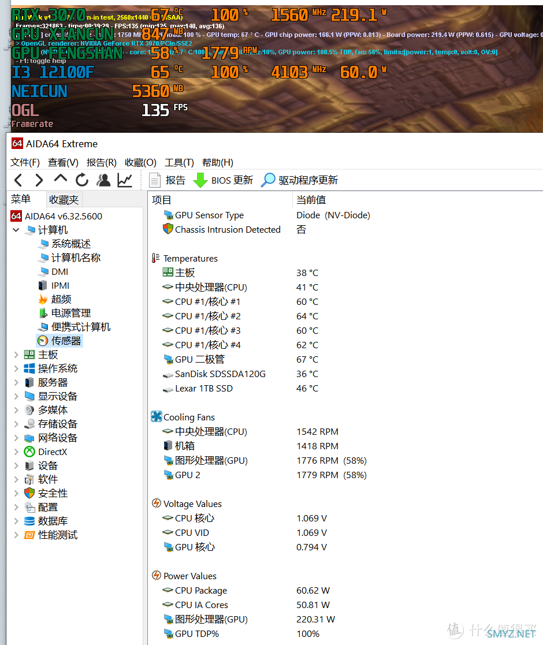Click the 机箱 fan row chassis icon

pyautogui.click(x=168, y=445)
